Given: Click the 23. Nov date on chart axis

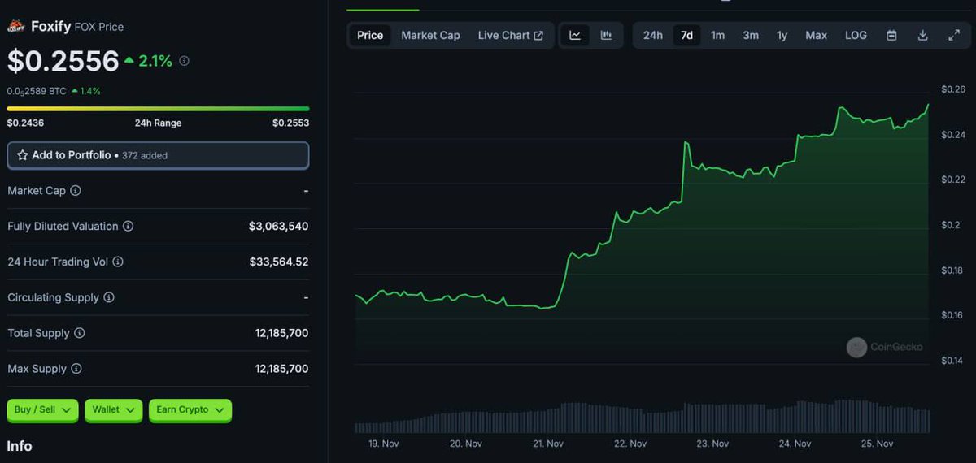Looking at the screenshot, I should (712, 444).
